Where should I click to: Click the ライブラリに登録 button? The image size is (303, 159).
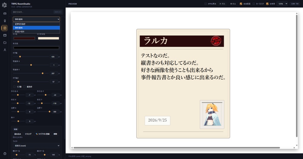click(43, 134)
